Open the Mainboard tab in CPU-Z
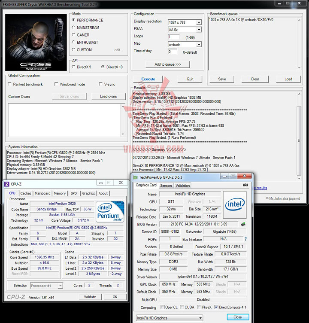Viewport: 309px width, 323px height. click(x=42, y=193)
